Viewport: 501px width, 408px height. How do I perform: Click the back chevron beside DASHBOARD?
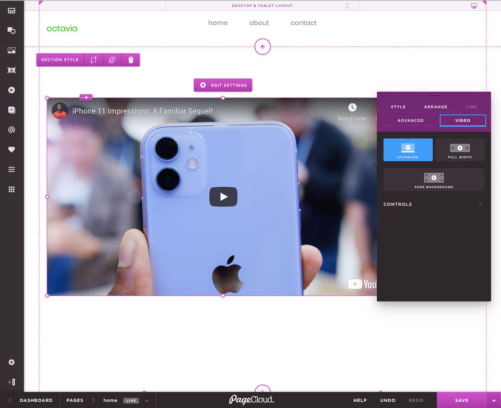[10, 400]
